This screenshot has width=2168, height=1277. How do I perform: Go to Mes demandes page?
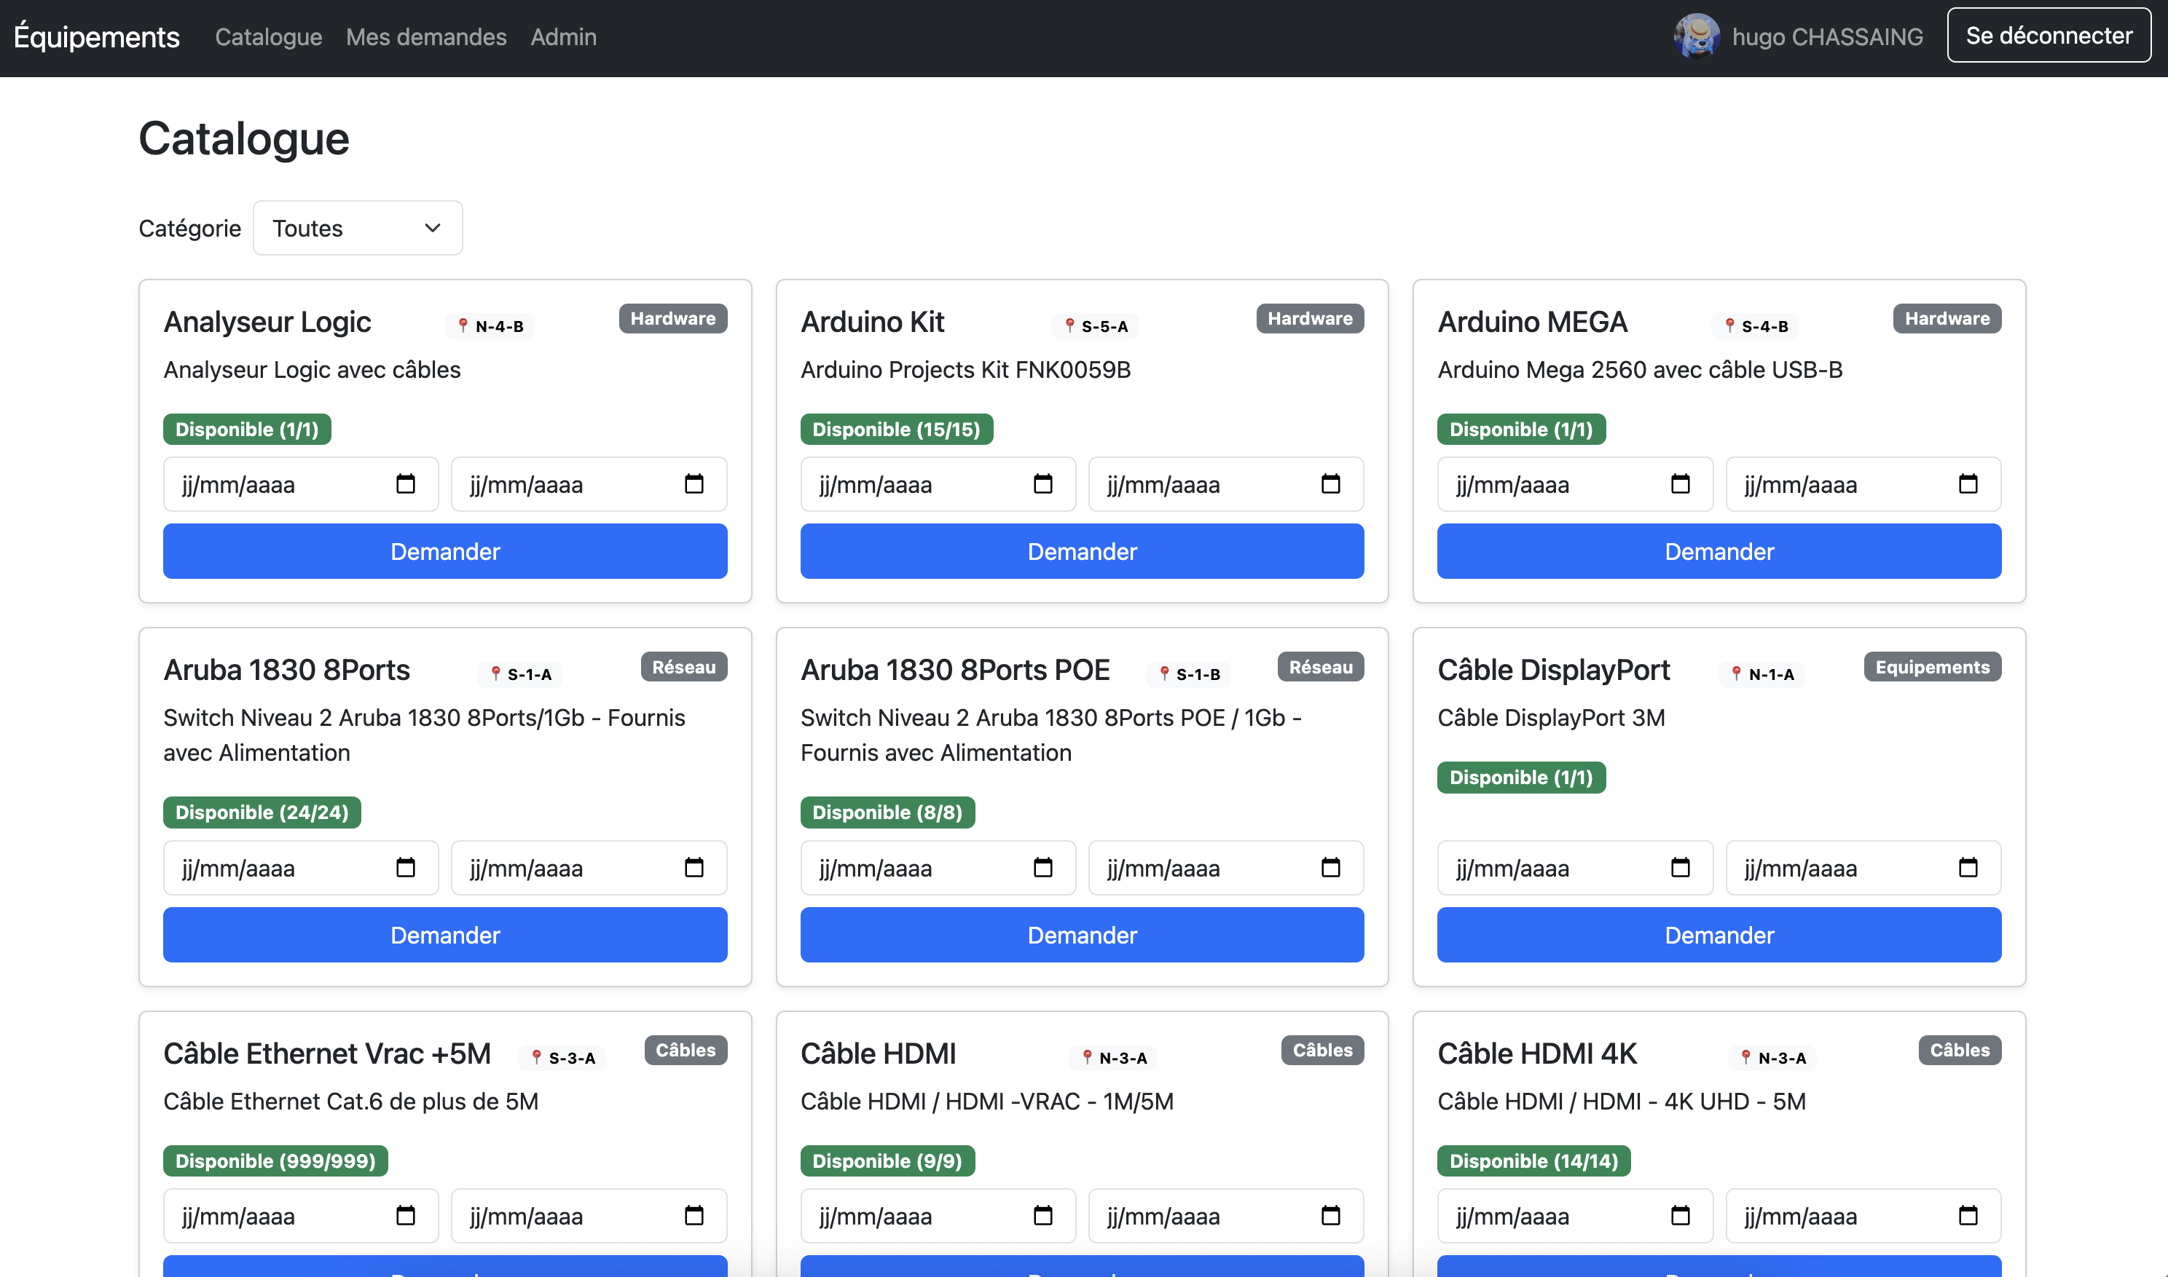[426, 37]
